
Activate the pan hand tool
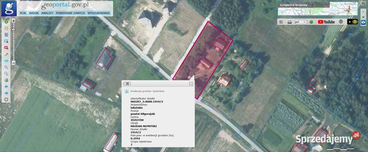(6, 28)
